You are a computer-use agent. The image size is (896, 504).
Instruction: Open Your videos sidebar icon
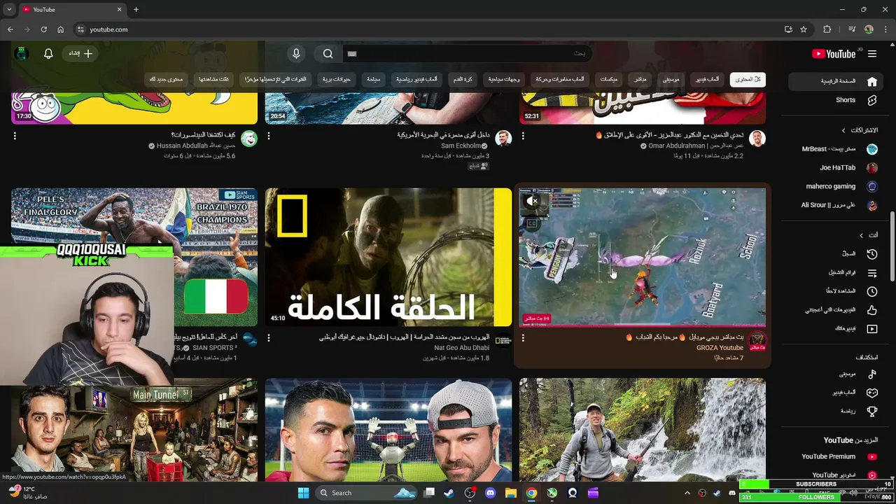tap(872, 329)
